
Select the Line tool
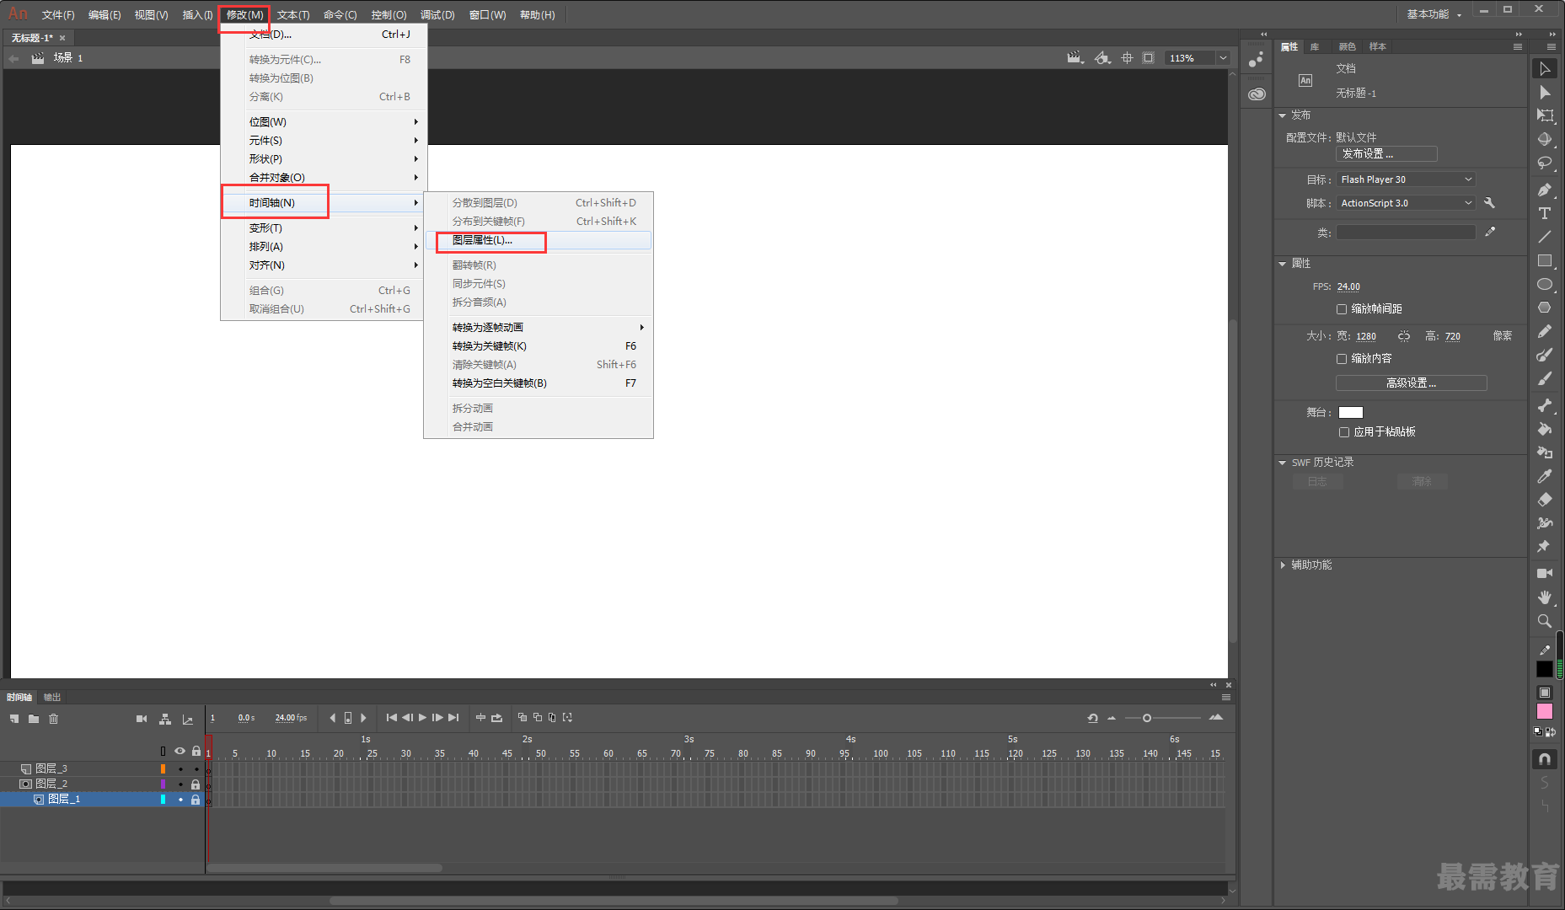click(1544, 237)
